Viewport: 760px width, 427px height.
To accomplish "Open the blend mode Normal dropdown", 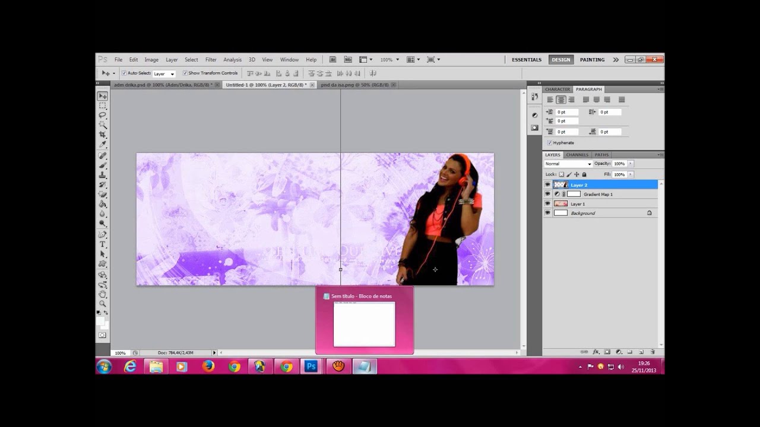I will click(568, 164).
